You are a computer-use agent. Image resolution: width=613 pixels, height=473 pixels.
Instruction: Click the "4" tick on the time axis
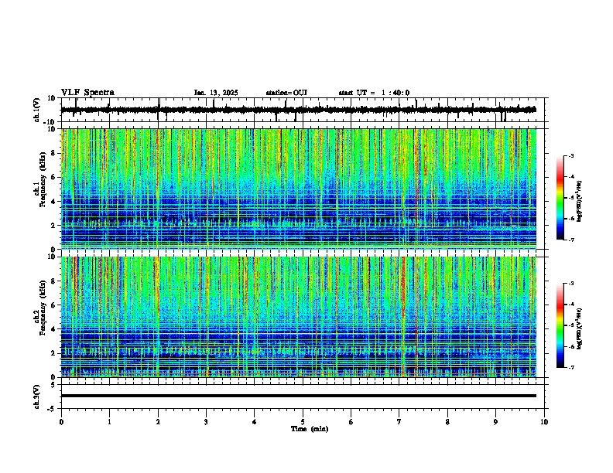pyautogui.click(x=255, y=422)
